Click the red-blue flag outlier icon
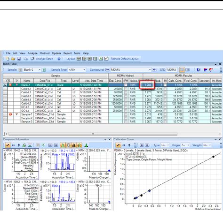The image size is (223, 212). pos(205,70)
